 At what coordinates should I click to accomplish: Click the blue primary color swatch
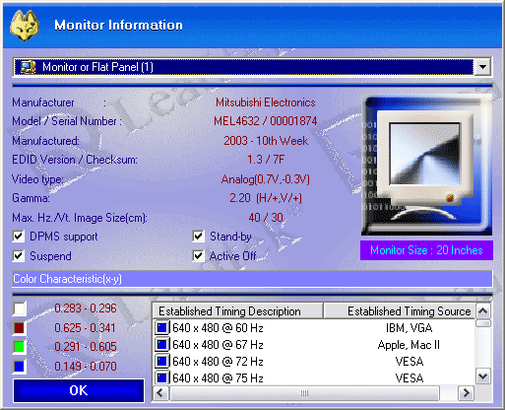point(20,367)
